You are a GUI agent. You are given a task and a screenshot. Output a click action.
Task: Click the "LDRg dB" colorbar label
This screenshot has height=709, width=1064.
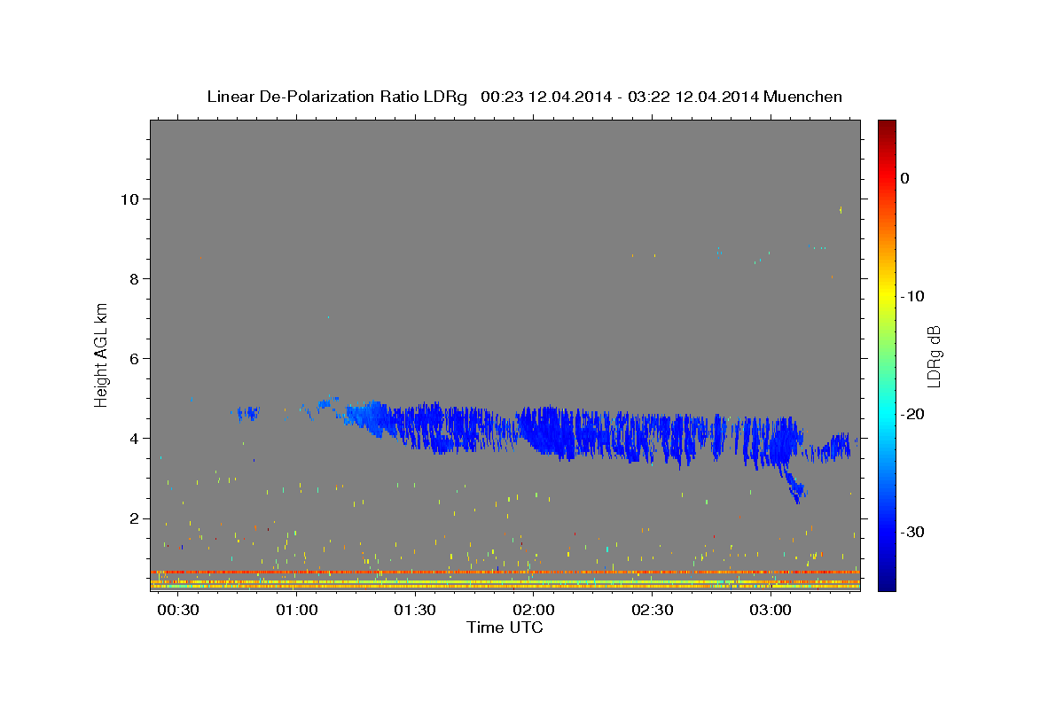pyautogui.click(x=934, y=356)
